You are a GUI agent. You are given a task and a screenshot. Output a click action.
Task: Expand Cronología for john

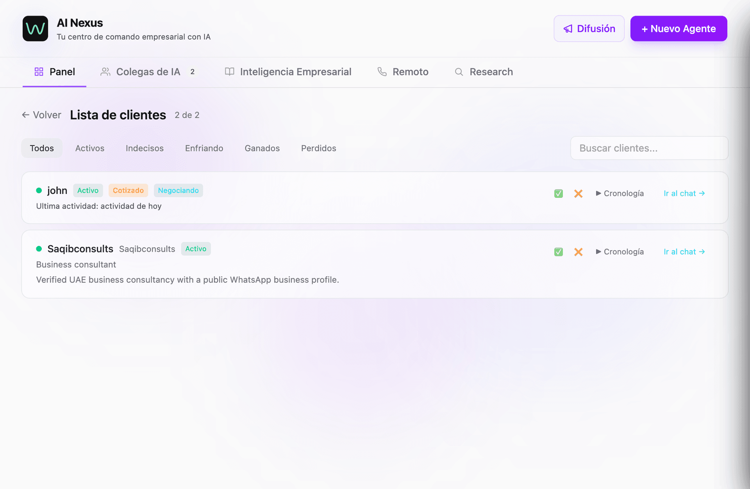pos(620,194)
